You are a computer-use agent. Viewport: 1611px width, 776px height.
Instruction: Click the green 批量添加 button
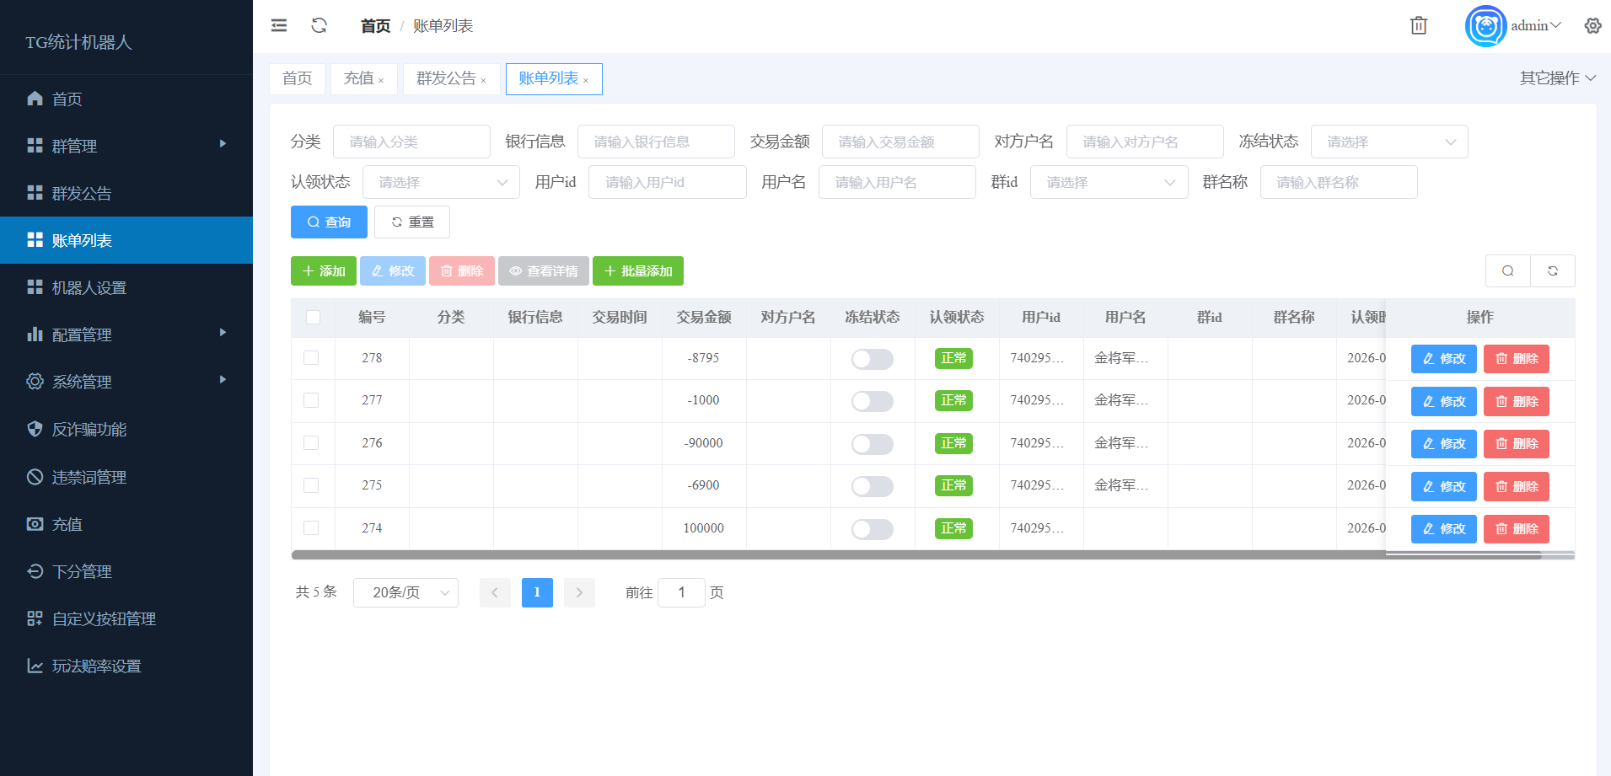click(x=637, y=271)
